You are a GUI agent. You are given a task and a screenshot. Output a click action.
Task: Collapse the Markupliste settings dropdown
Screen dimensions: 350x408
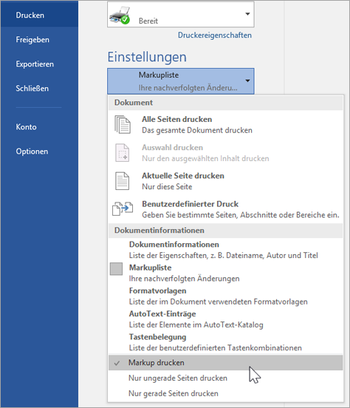pyautogui.click(x=181, y=81)
